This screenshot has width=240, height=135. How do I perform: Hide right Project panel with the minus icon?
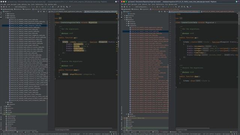coord(167,12)
